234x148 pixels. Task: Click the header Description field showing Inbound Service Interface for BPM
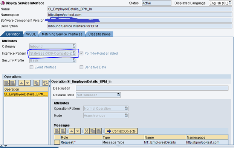point(140,26)
